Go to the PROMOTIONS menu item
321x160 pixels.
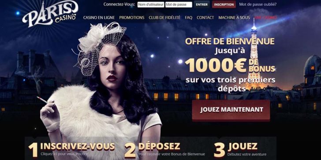coord(132,18)
